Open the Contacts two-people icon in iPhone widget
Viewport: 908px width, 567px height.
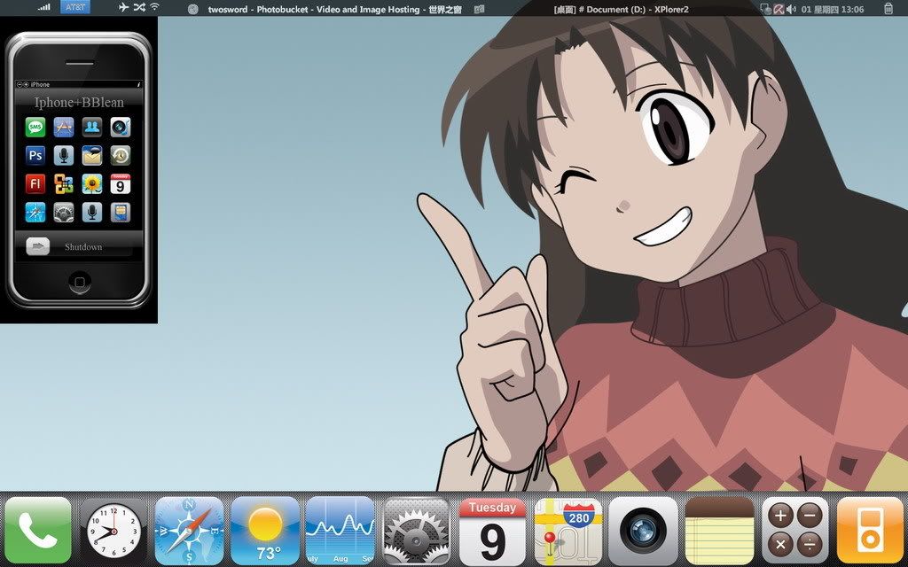(92, 128)
